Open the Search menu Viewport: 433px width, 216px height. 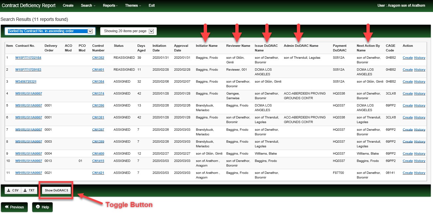[x=88, y=6]
